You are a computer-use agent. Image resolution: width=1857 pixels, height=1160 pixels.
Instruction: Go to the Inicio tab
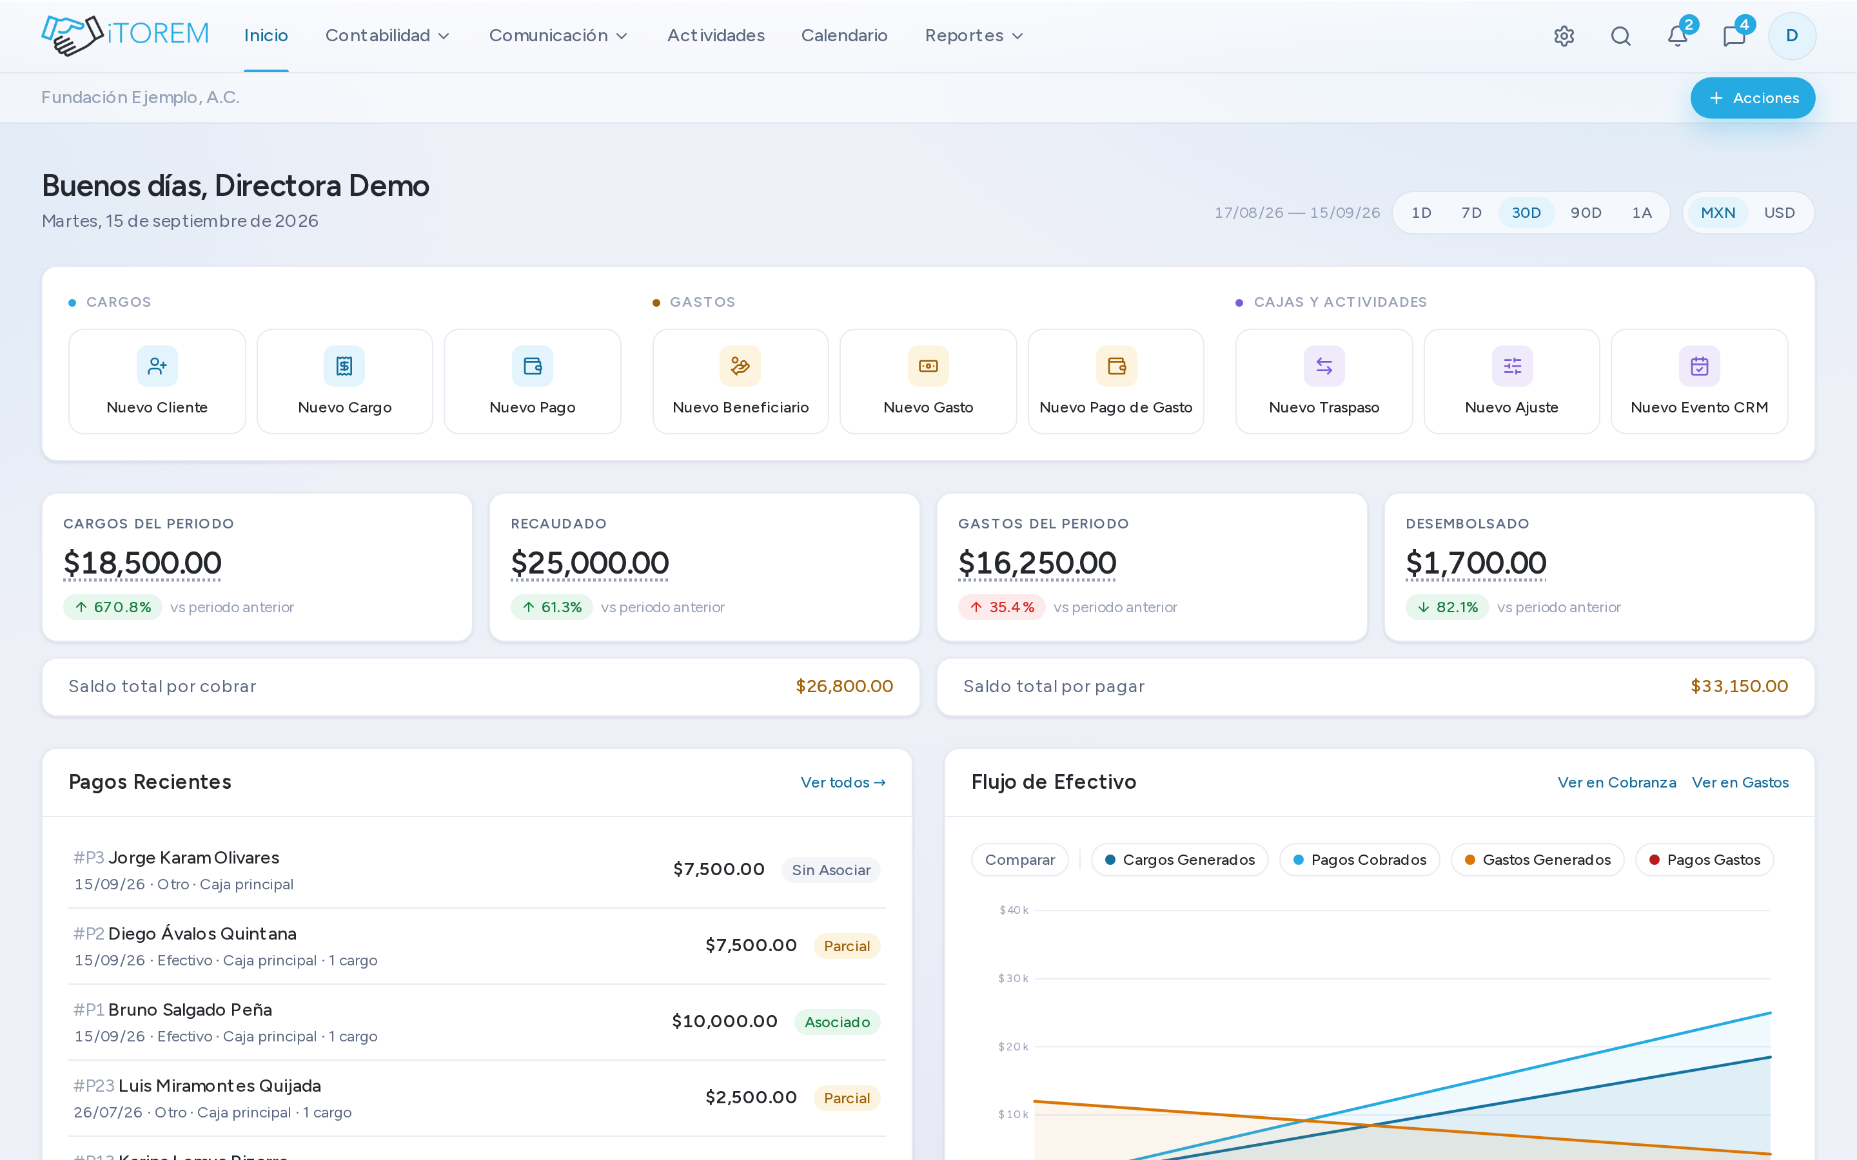click(x=266, y=36)
